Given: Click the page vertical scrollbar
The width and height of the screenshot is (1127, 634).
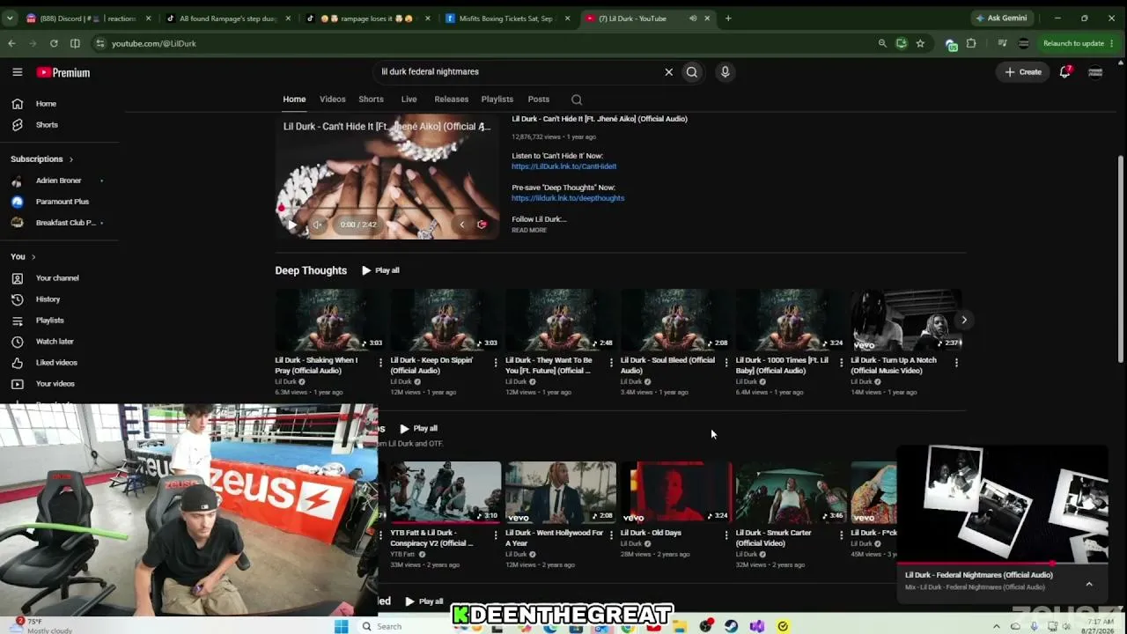Looking at the screenshot, I should [1121, 258].
